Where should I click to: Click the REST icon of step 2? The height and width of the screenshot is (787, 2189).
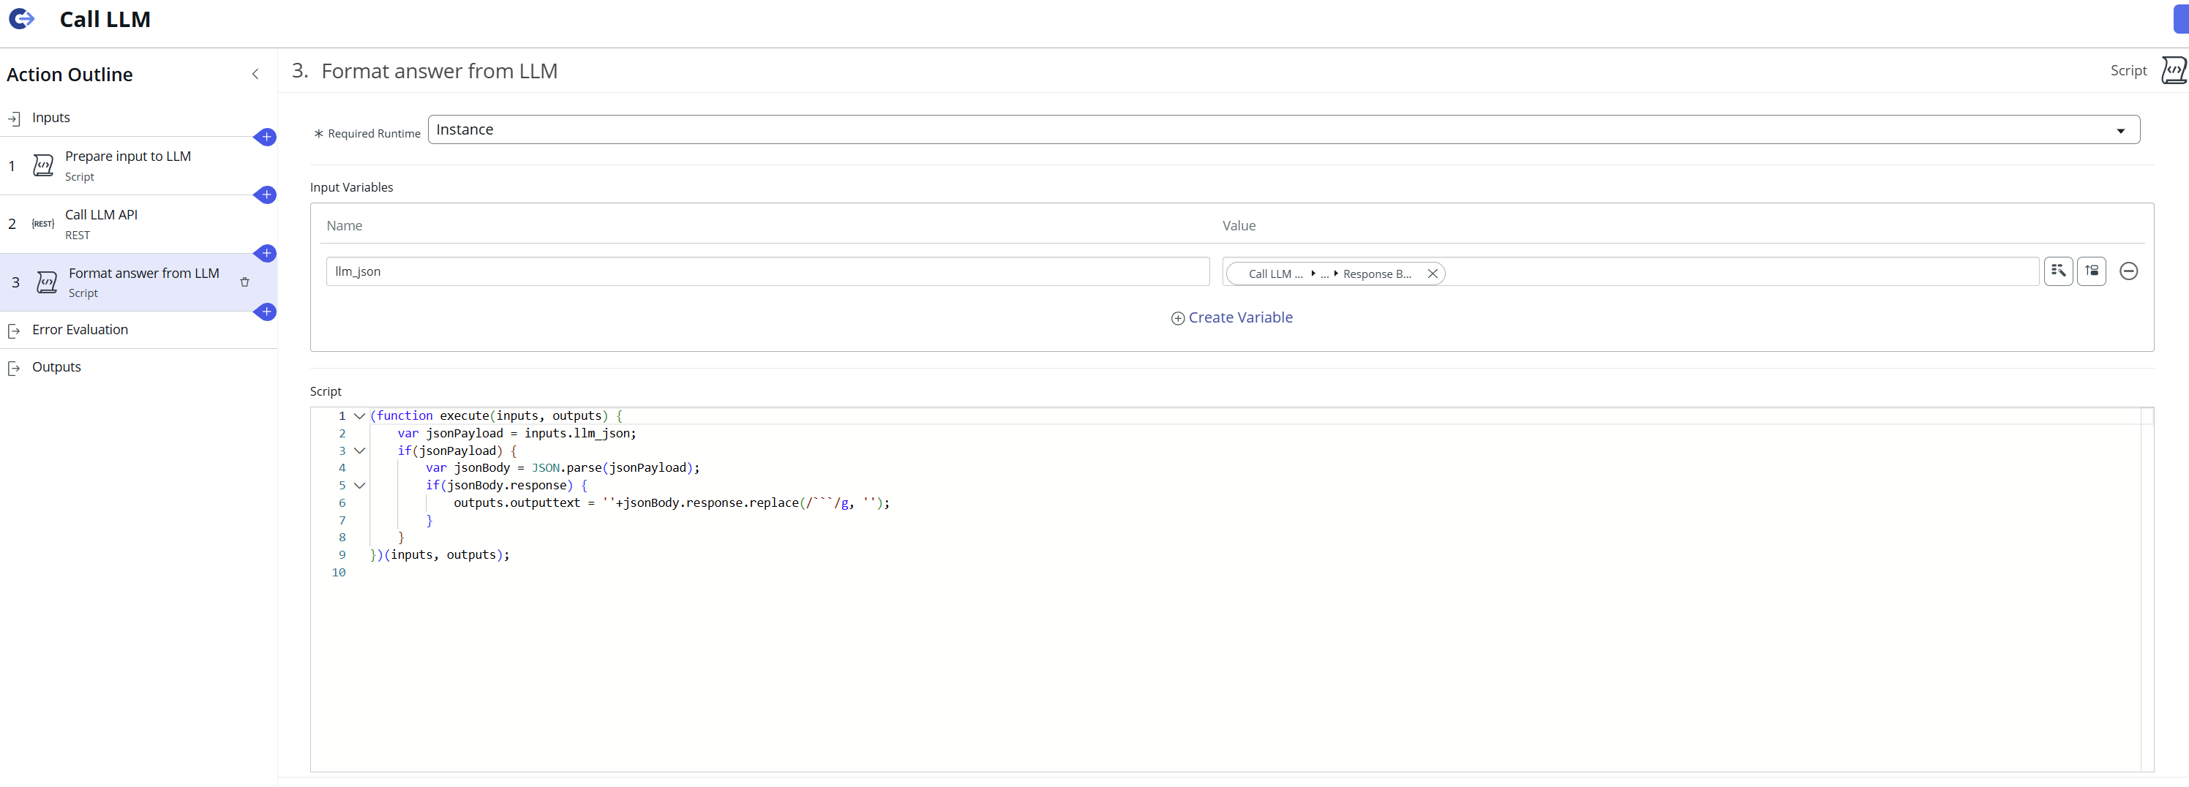coord(42,224)
